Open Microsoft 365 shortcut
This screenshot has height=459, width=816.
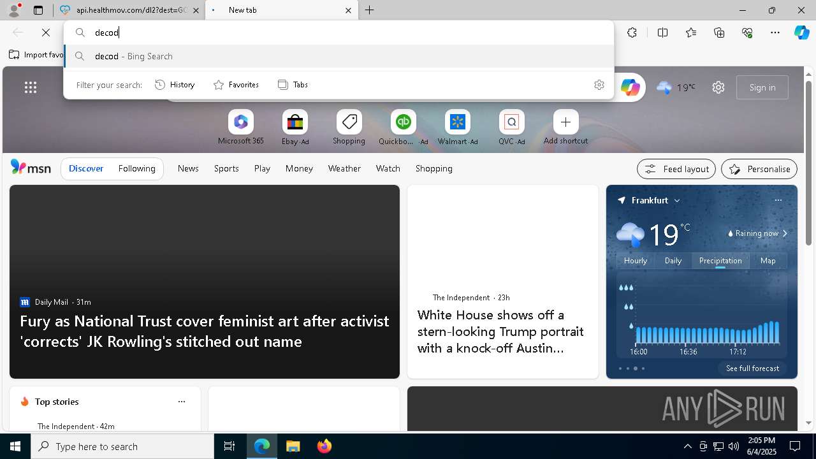240,127
